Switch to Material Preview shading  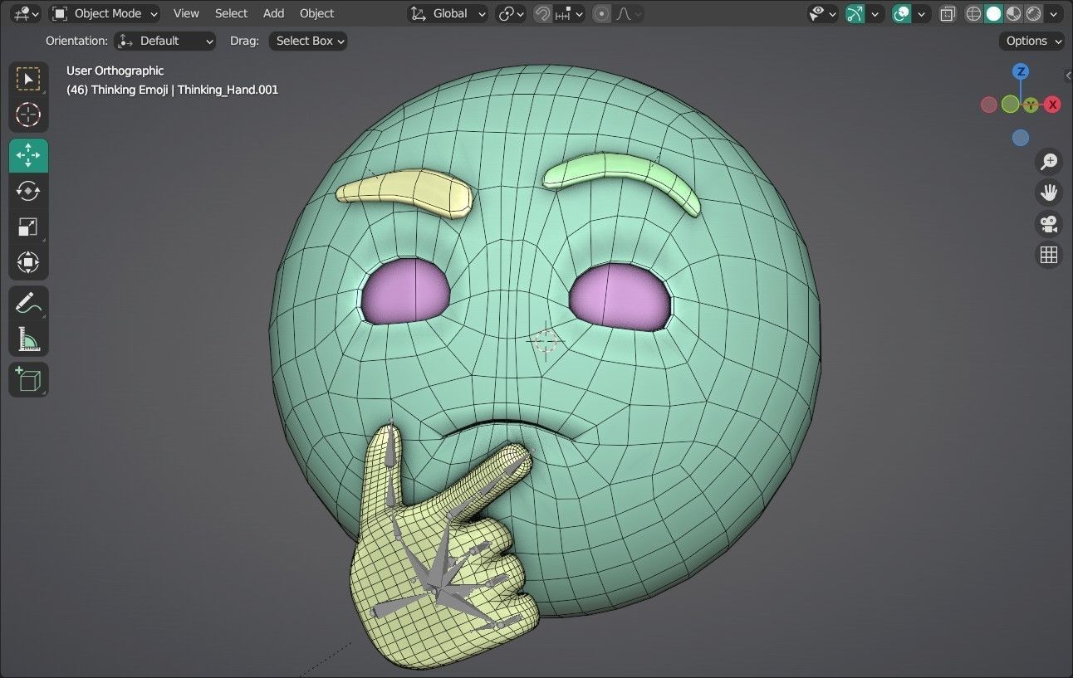(x=1014, y=13)
